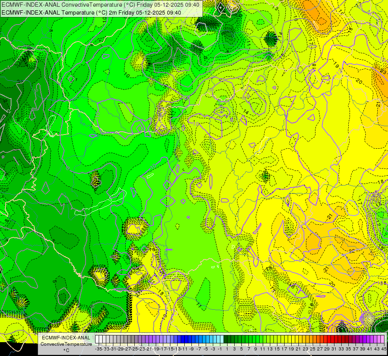Click the legend scale value 27

(320, 349)
